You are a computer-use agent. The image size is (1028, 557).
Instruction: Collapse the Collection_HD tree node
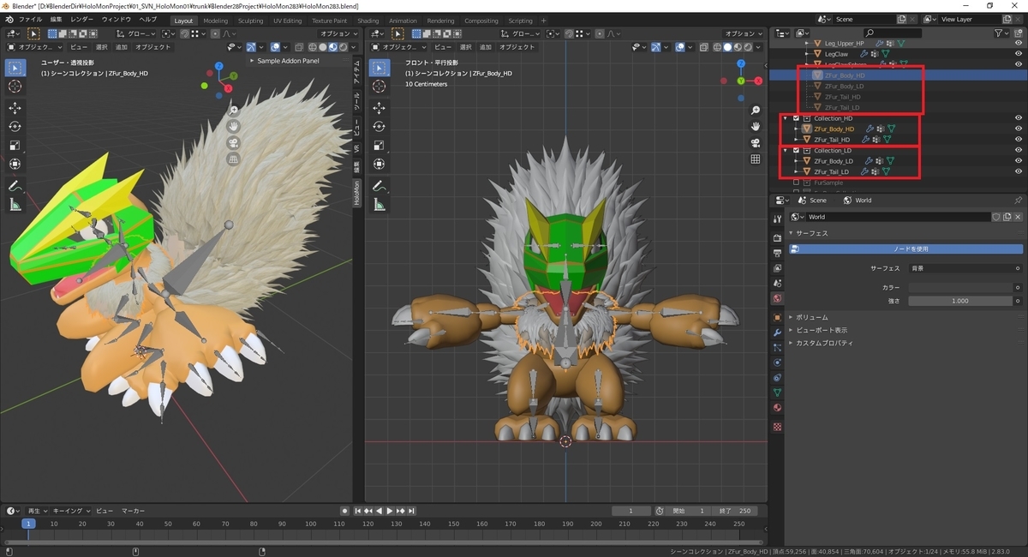pyautogui.click(x=786, y=118)
